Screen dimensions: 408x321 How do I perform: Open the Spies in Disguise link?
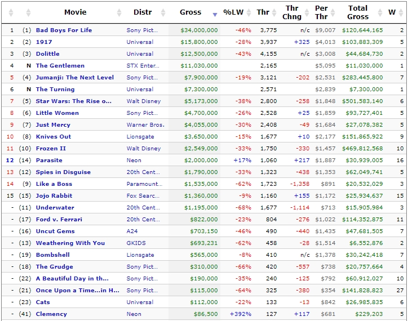(x=63, y=172)
